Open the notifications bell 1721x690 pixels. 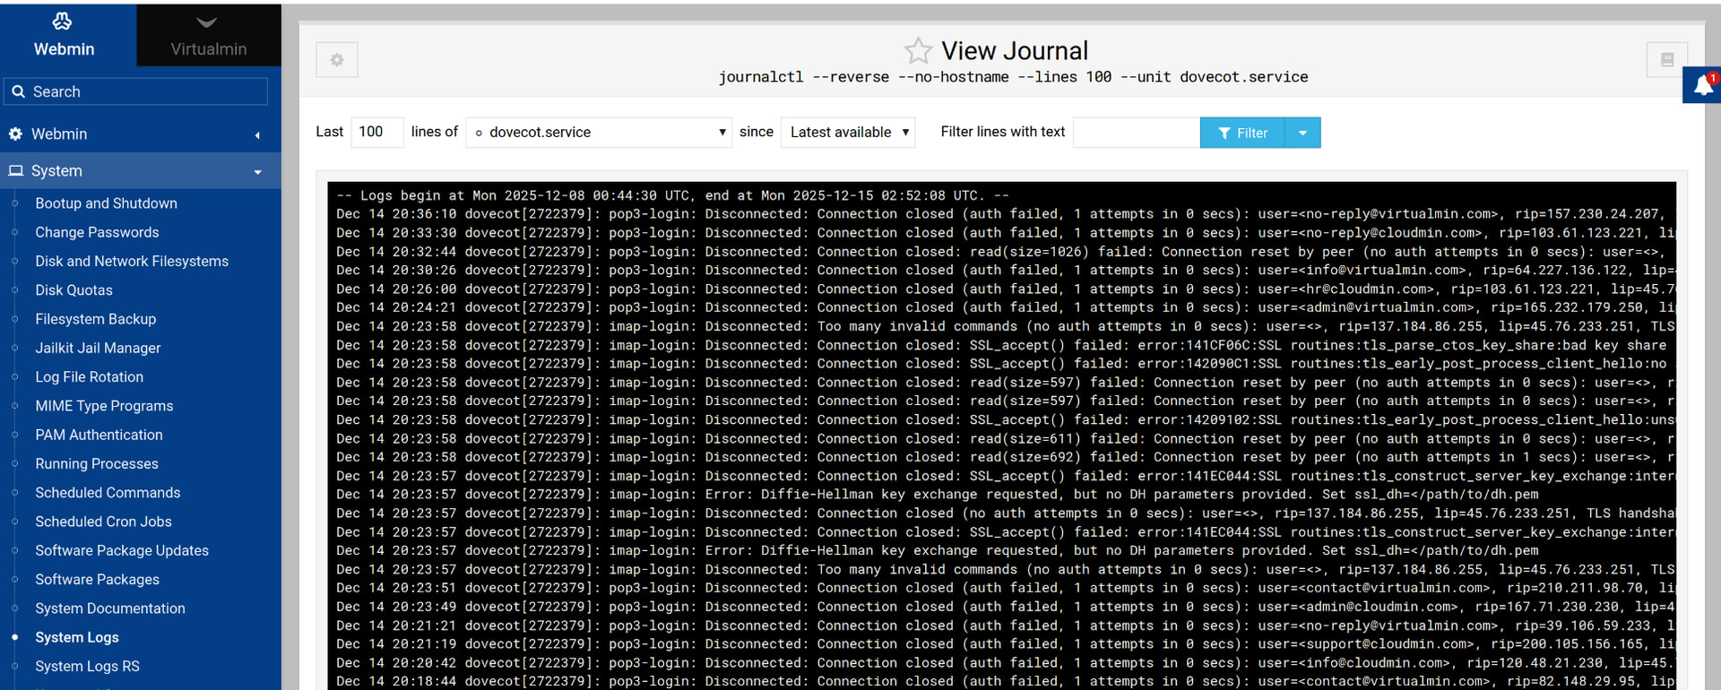[x=1702, y=86]
